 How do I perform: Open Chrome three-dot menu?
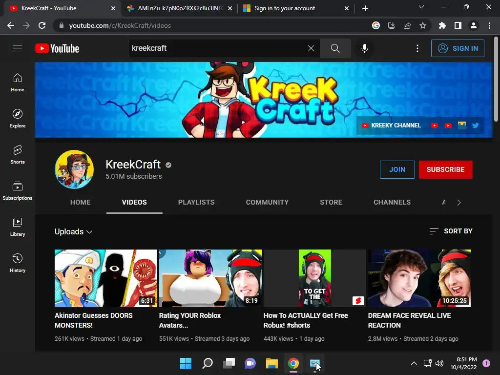point(489,25)
